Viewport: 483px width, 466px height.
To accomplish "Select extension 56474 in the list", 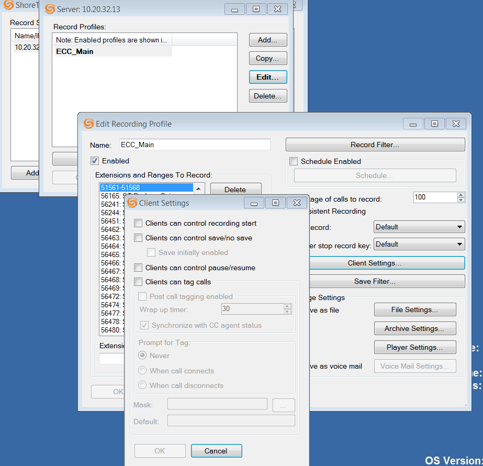I will (113, 305).
